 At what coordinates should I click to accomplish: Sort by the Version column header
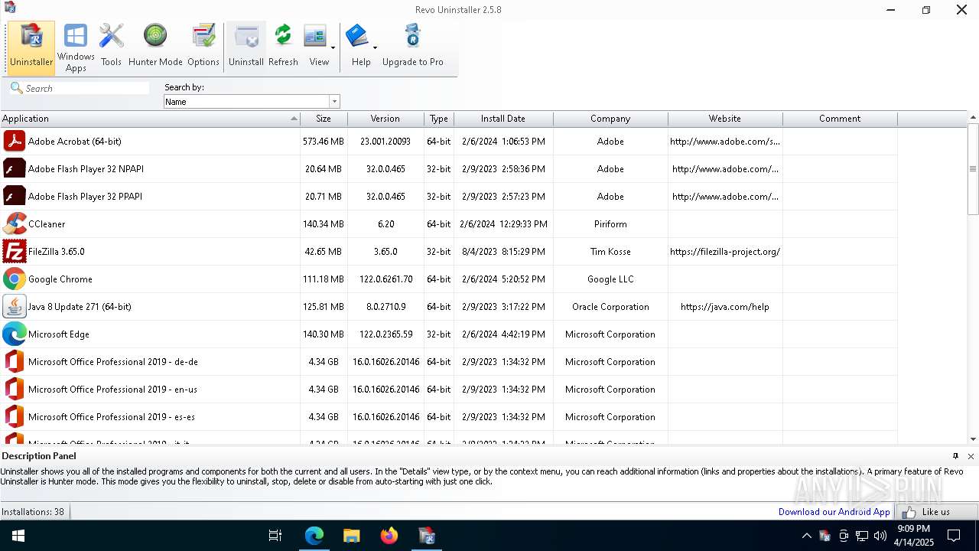point(385,119)
